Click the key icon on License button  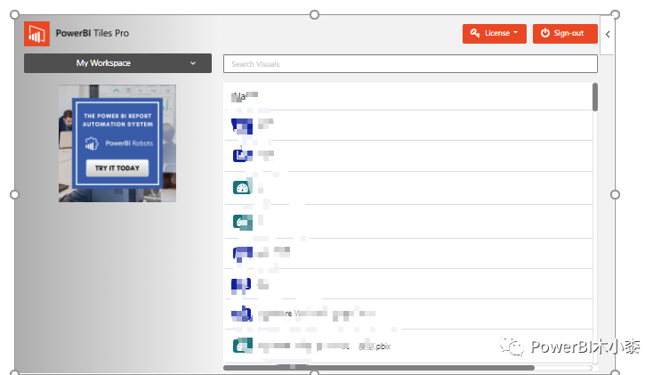tap(476, 34)
